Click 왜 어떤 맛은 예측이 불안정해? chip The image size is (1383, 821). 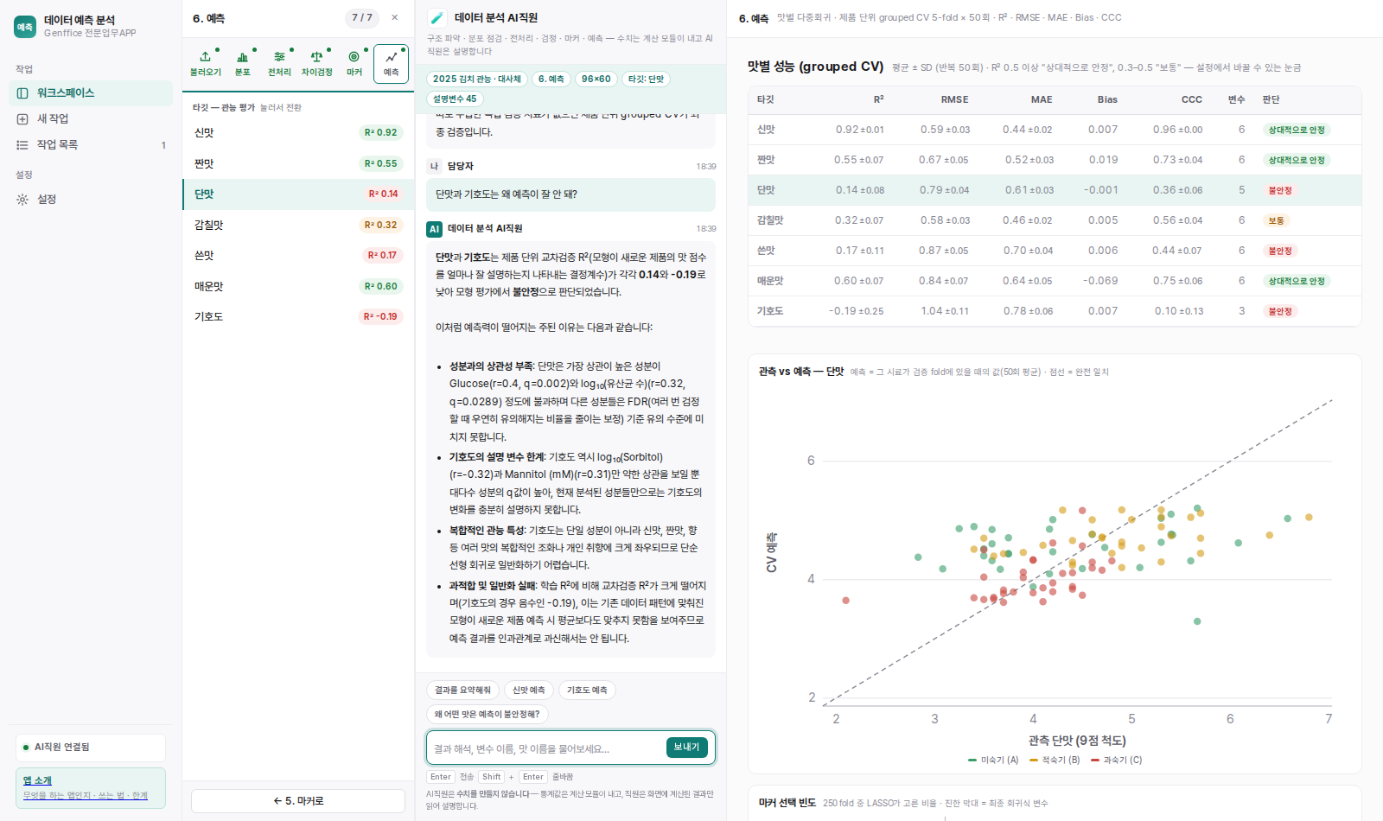coord(487,714)
